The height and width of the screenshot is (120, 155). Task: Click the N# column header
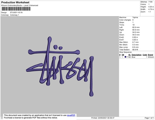pos(123,55)
